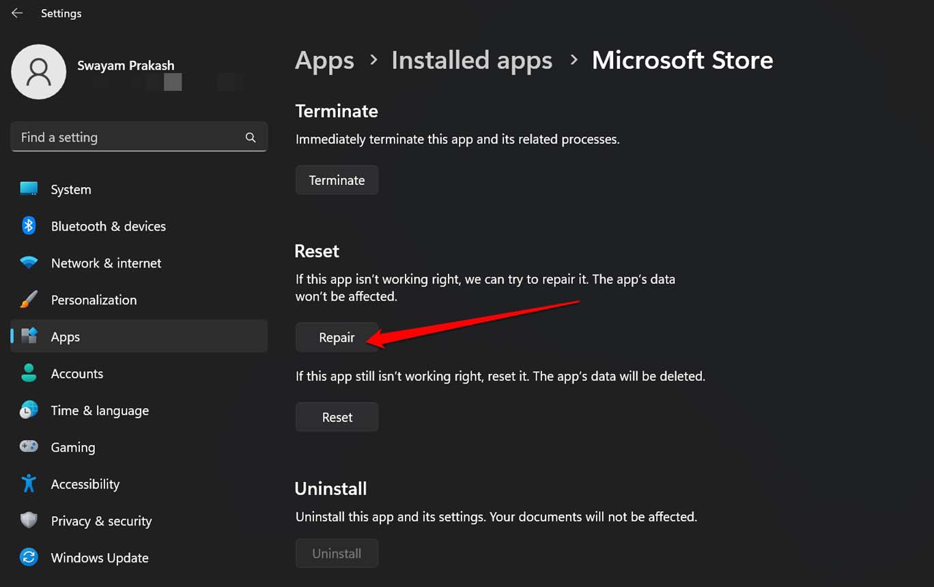The image size is (934, 587).
Task: Click the Accessibility figure icon
Action: click(29, 484)
